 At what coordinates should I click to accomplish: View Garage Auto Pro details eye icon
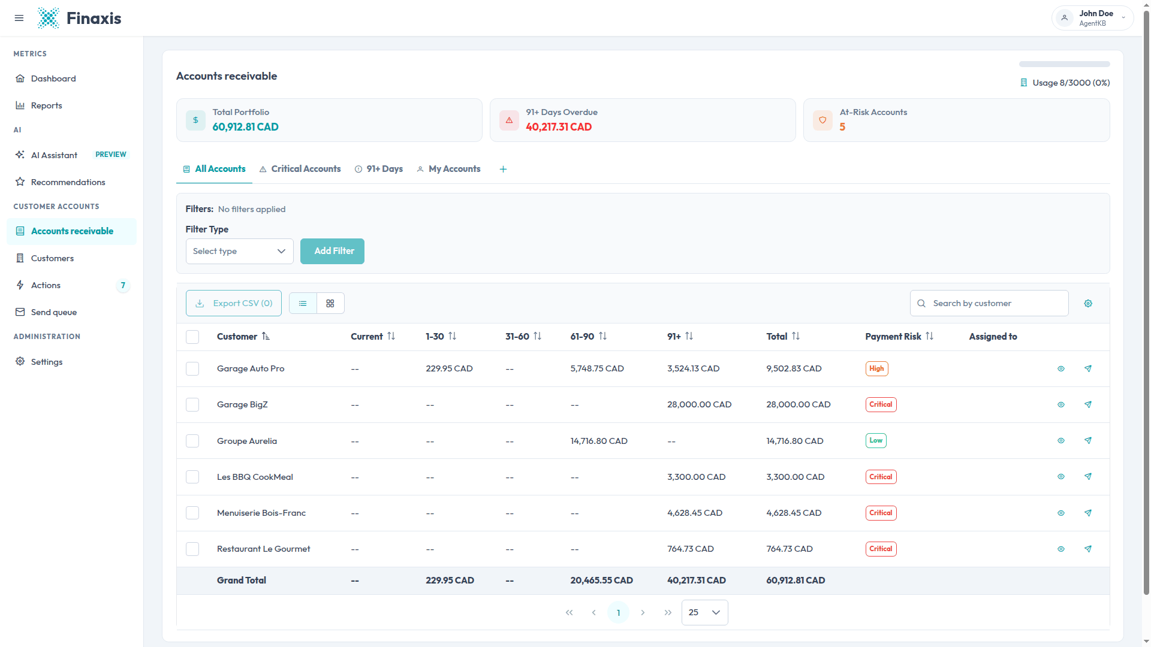click(x=1061, y=369)
